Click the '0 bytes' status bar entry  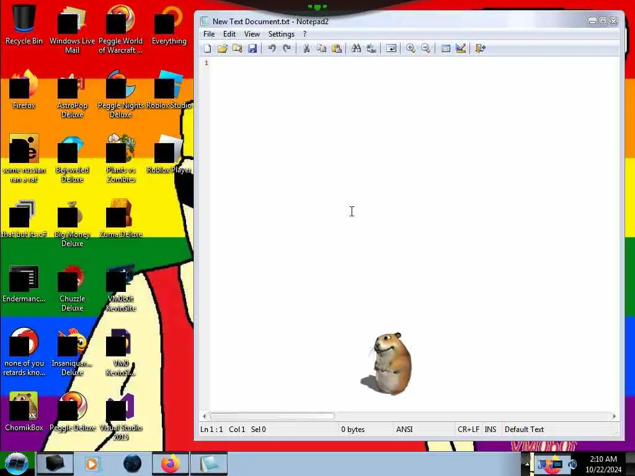click(x=353, y=430)
